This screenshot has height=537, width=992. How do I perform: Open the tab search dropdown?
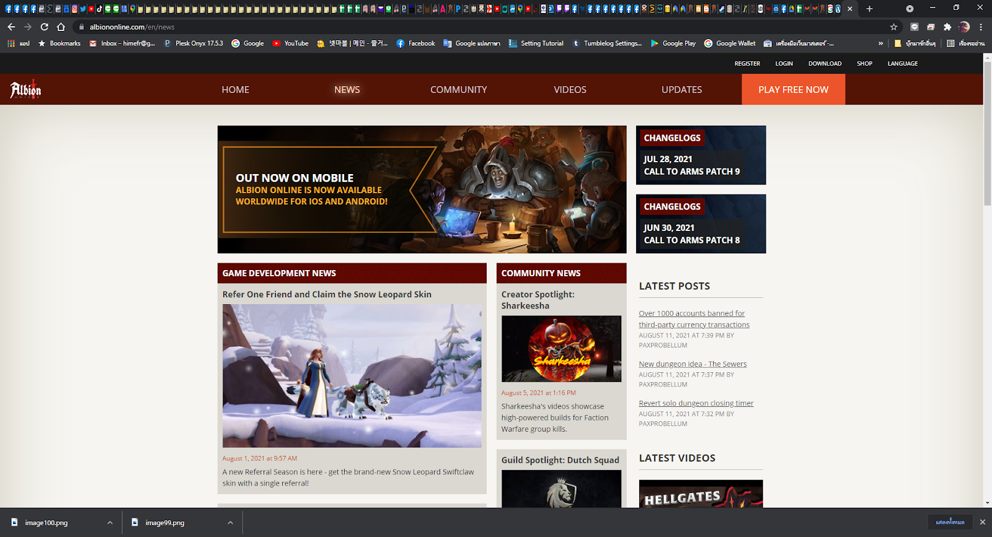910,9
